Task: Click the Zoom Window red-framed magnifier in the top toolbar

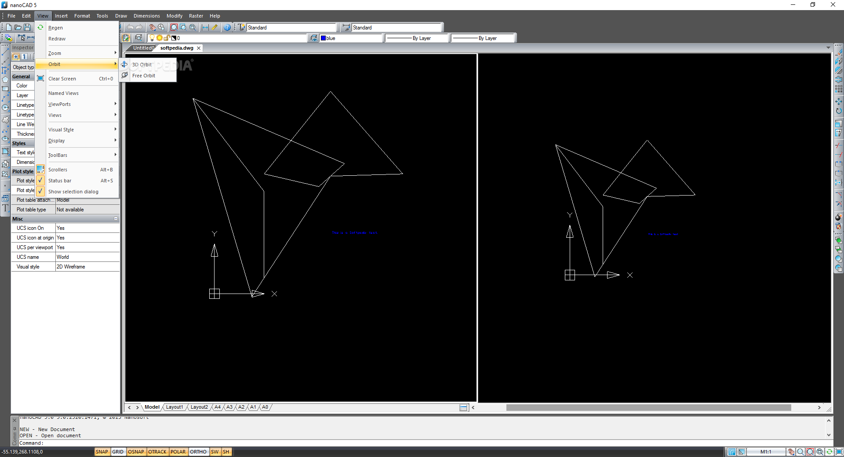Action: click(174, 27)
